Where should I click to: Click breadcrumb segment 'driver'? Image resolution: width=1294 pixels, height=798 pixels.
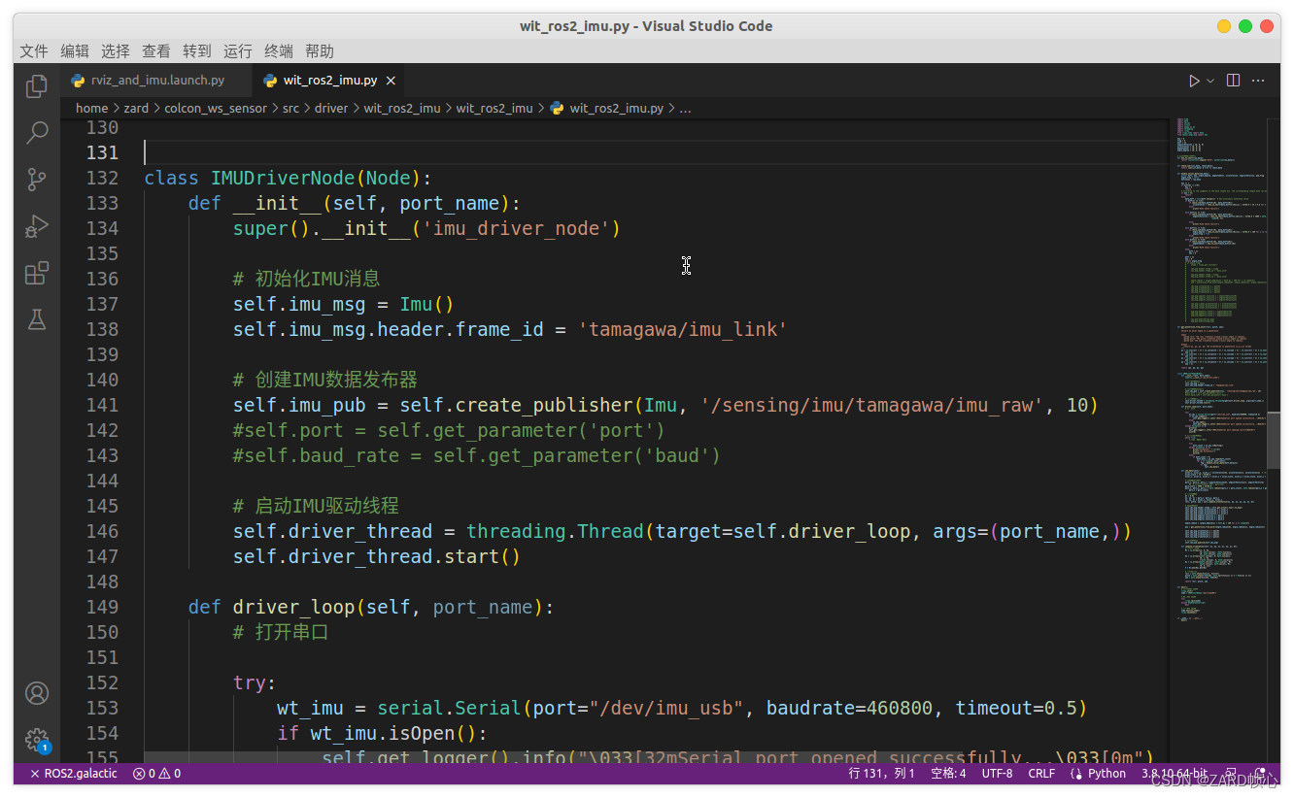click(x=331, y=108)
